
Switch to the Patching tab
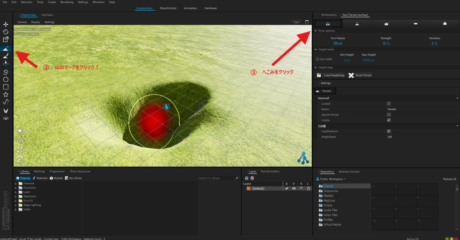(x=39, y=171)
